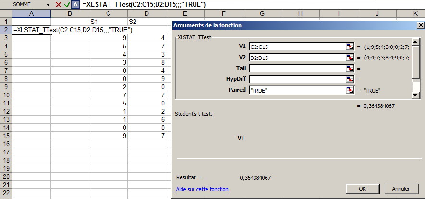Close the Arguments de la fonction dialog
Screen dimensions: 425x199
point(419,25)
